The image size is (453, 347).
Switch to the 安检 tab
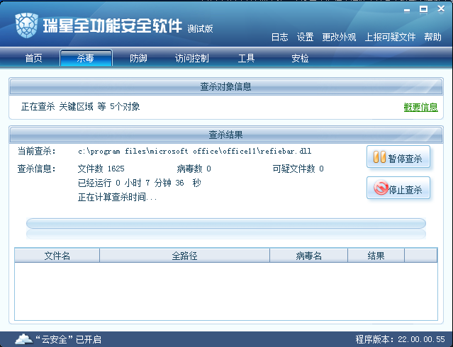point(300,58)
